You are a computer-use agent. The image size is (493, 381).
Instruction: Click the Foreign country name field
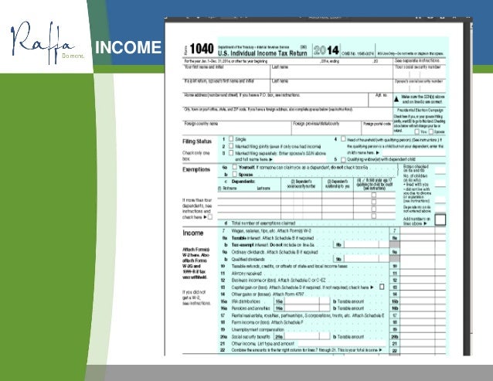(x=236, y=128)
